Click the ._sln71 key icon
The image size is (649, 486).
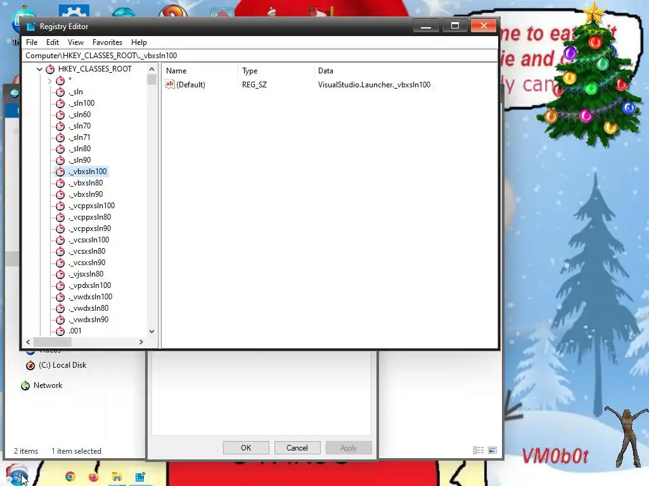(x=60, y=137)
